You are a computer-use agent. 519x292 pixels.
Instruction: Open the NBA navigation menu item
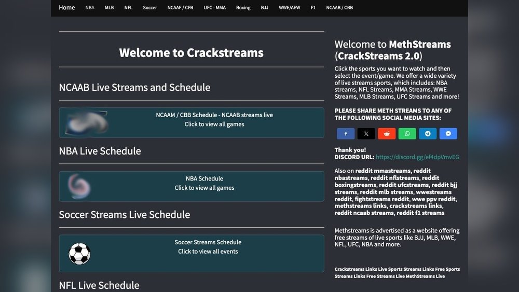pyautogui.click(x=90, y=8)
